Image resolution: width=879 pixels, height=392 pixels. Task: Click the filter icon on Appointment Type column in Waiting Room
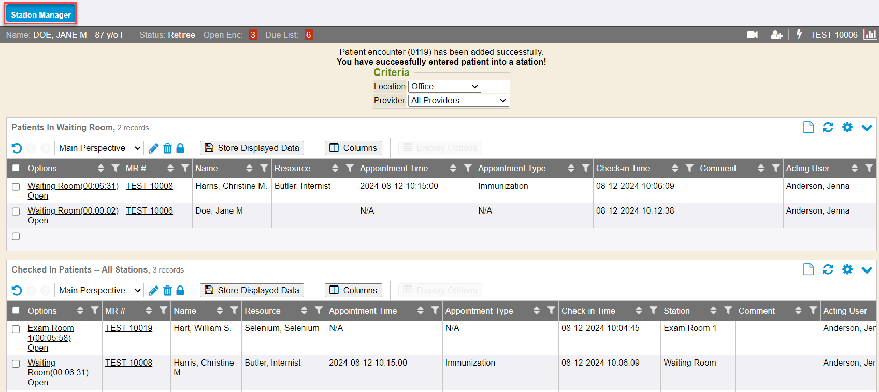(586, 168)
